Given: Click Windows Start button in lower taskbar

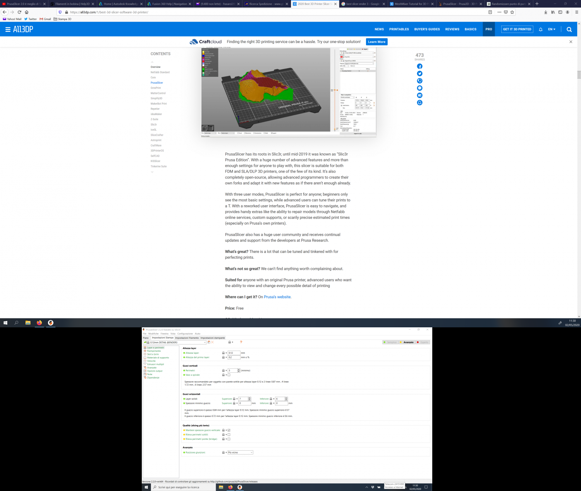Looking at the screenshot, I should coord(146,487).
